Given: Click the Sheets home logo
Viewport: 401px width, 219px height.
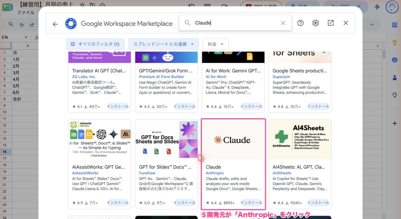Looking at the screenshot, I should point(7,7).
